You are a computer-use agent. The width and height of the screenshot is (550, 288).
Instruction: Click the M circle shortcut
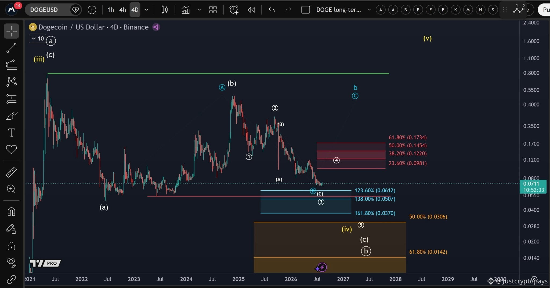pyautogui.click(x=468, y=10)
